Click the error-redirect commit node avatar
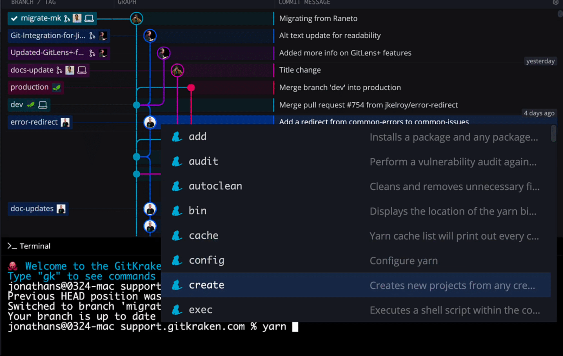Viewport: 563px width, 356px height. point(150,122)
